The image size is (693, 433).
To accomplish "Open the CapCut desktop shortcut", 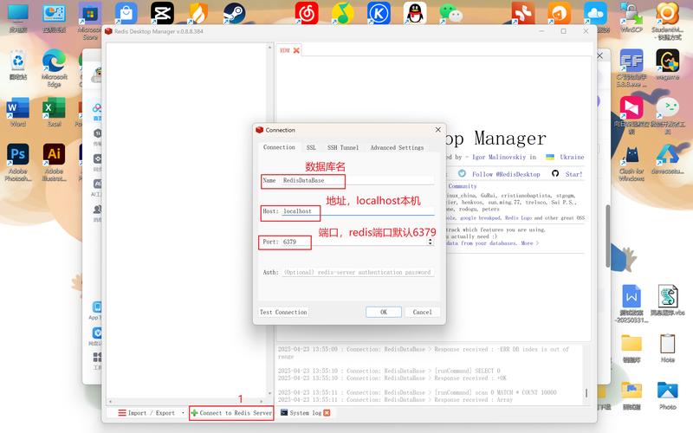I will [x=162, y=13].
